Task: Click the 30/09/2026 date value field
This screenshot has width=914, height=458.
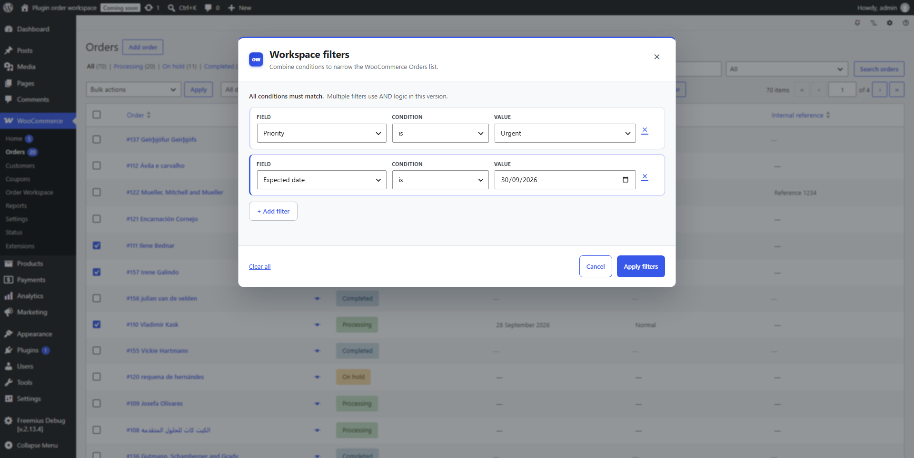Action: [x=565, y=180]
